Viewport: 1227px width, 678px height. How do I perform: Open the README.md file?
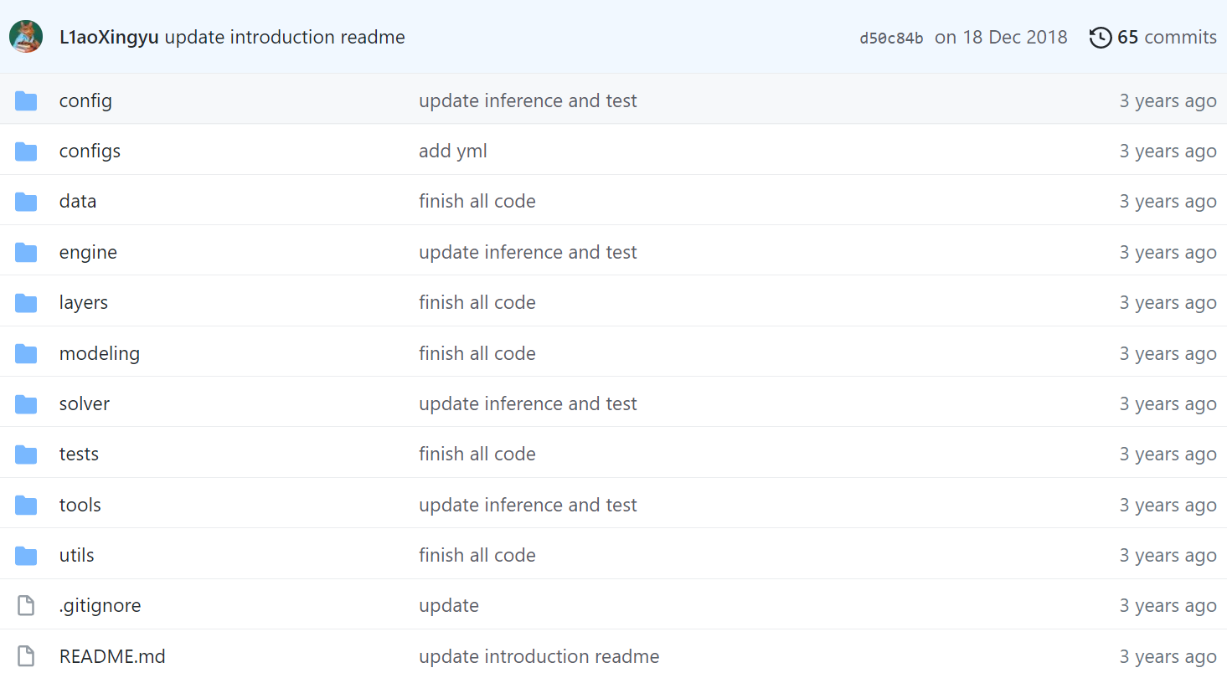point(112,656)
